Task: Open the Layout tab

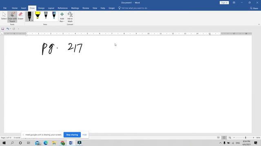Action: click(x=51, y=8)
